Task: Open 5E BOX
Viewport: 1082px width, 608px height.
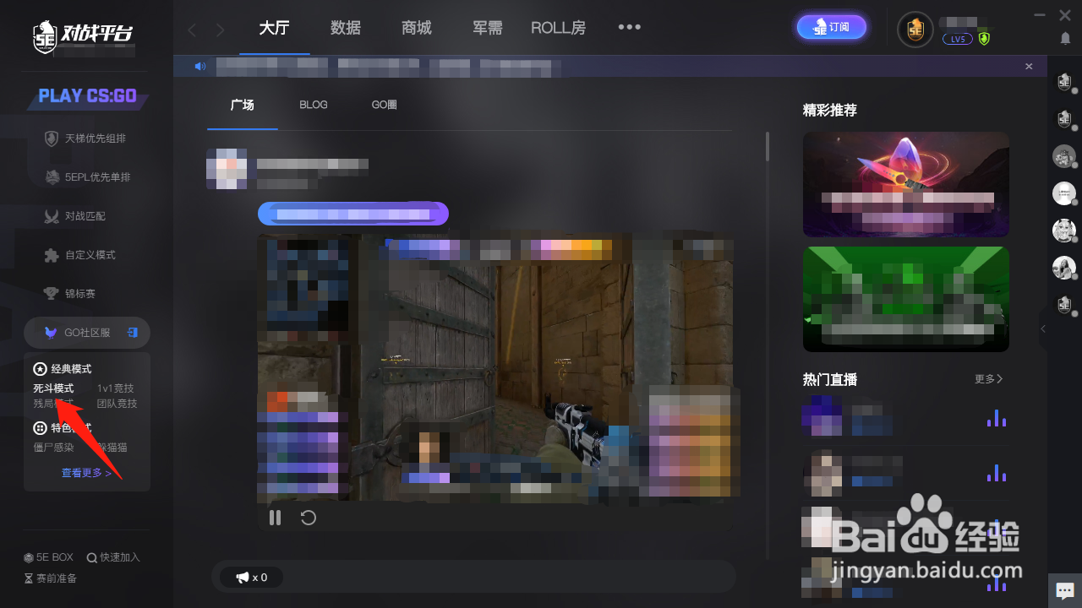Action: 49,557
